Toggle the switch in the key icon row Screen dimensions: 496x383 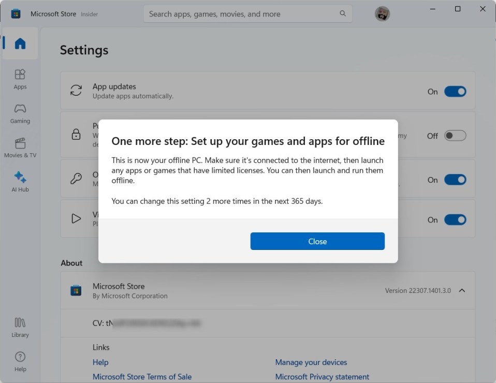point(455,180)
